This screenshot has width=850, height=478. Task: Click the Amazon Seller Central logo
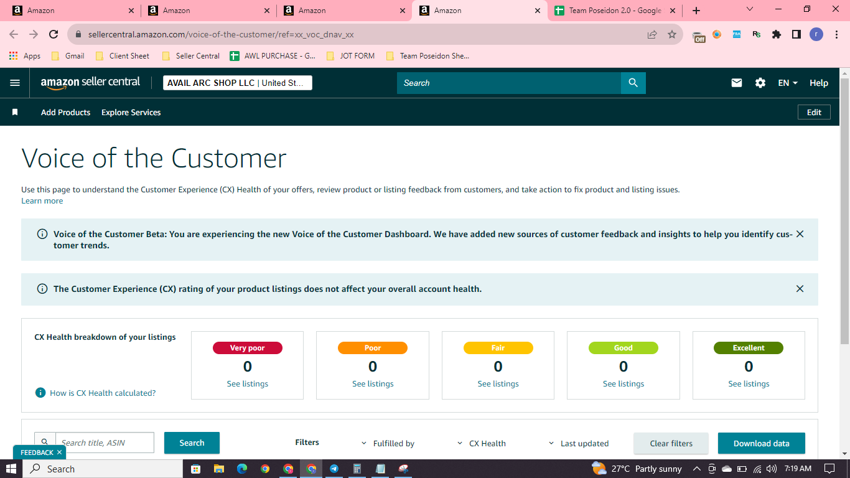click(x=91, y=83)
